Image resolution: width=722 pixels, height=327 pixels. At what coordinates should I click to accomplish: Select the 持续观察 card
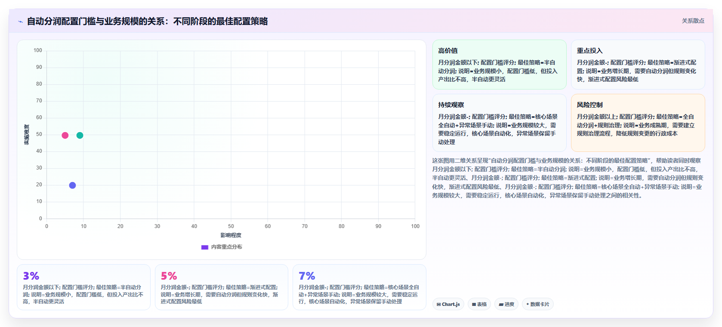click(x=499, y=123)
